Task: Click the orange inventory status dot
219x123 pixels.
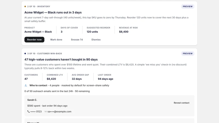Action: (x=25, y=6)
